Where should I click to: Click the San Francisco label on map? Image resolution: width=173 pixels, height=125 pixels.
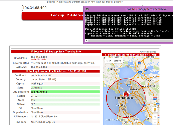[124, 98]
